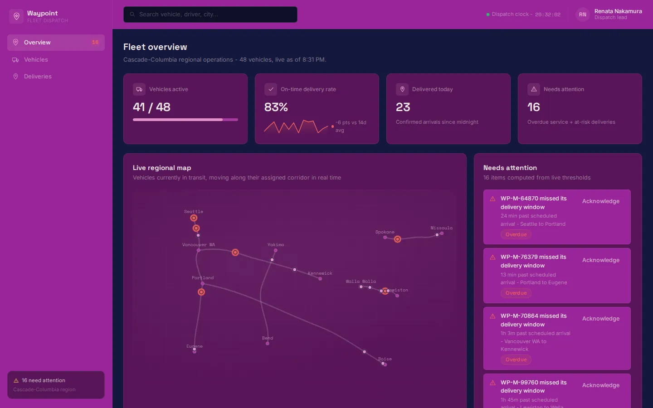This screenshot has width=653, height=408.
Task: Click the truck icon beside Vehicles
Action: [15, 60]
